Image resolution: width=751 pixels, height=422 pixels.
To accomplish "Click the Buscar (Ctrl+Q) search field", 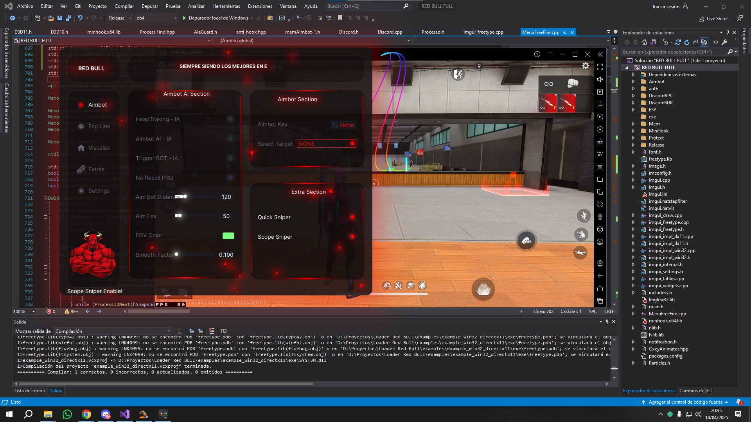I will click(368, 6).
